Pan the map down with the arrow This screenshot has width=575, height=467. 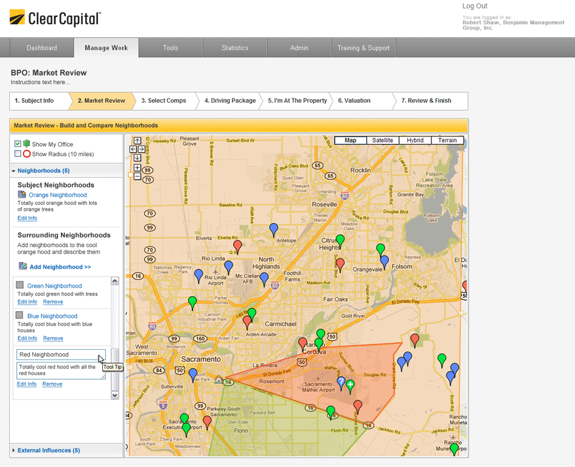tap(137, 158)
